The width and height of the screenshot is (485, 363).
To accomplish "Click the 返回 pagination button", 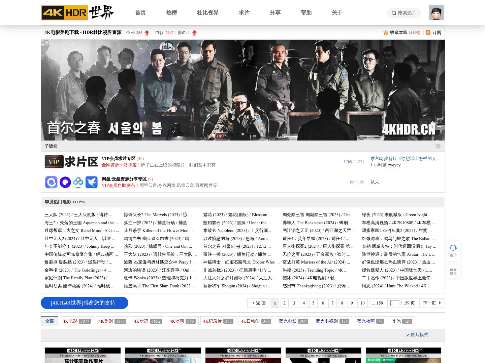I will pos(259,303).
